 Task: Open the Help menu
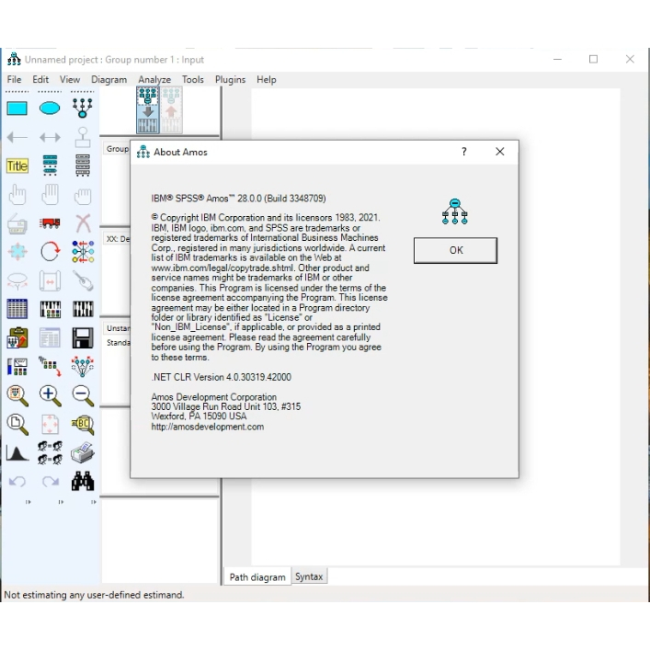pyautogui.click(x=266, y=80)
